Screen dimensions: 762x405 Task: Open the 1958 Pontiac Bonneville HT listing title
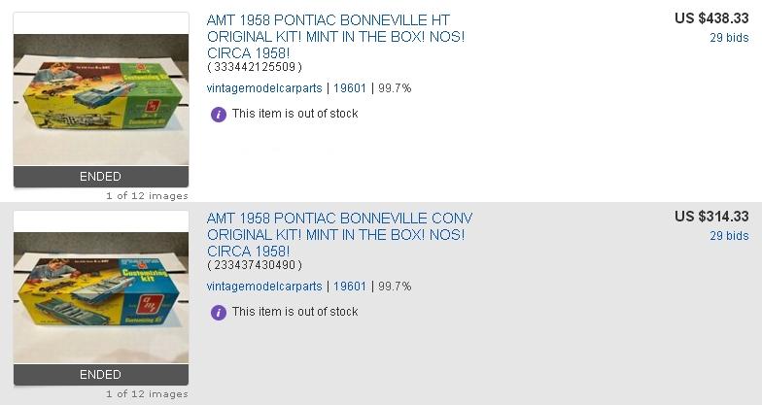click(336, 37)
